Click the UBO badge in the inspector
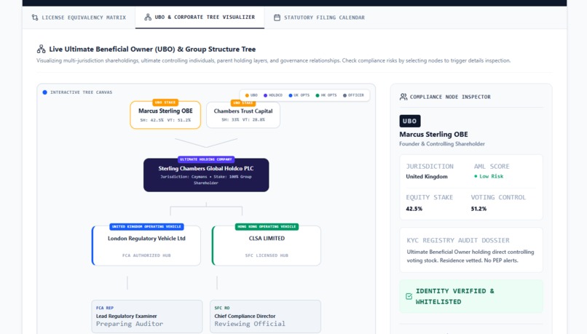The image size is (587, 334). [x=409, y=122]
